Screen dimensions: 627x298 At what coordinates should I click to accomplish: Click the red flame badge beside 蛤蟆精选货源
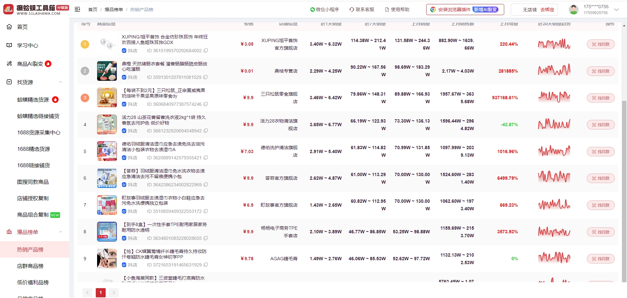tap(55, 100)
